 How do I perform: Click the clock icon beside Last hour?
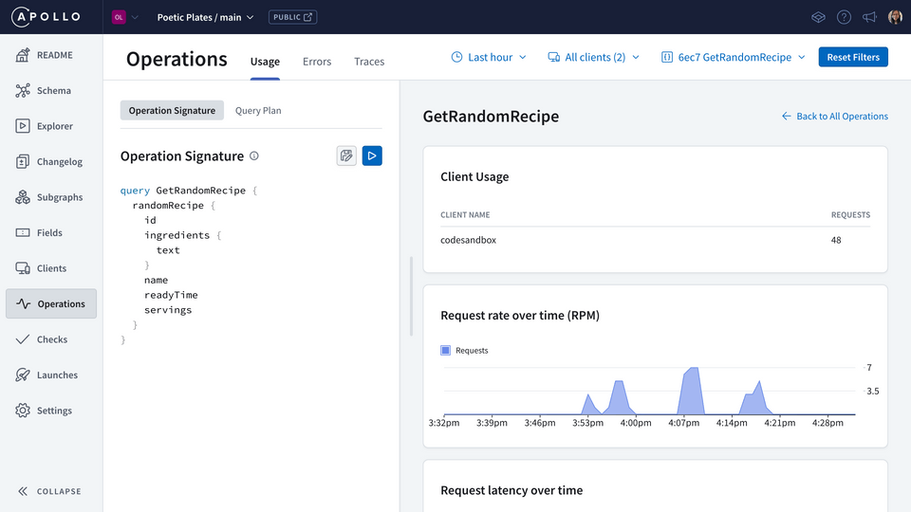[456, 57]
